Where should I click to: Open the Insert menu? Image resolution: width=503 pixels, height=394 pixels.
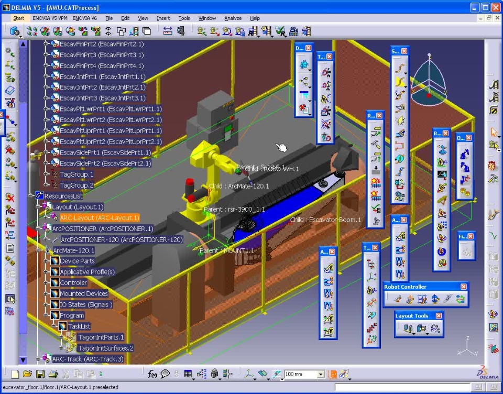pyautogui.click(x=163, y=18)
